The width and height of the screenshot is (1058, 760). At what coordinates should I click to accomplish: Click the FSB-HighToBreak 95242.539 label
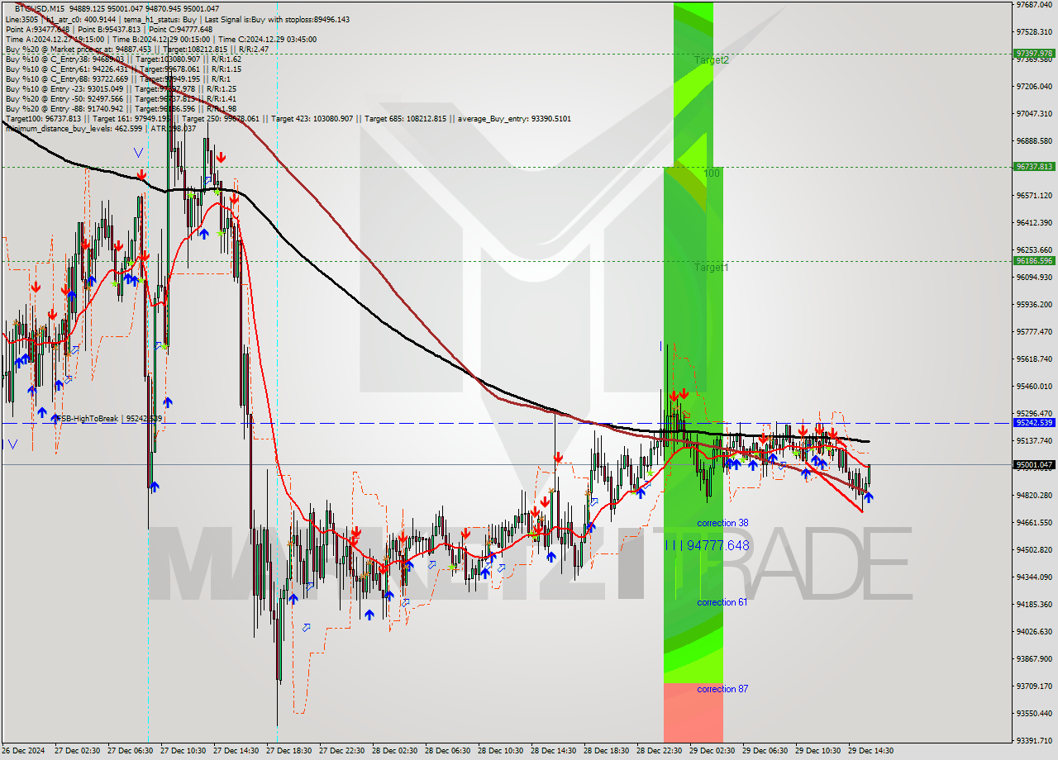tap(108, 419)
